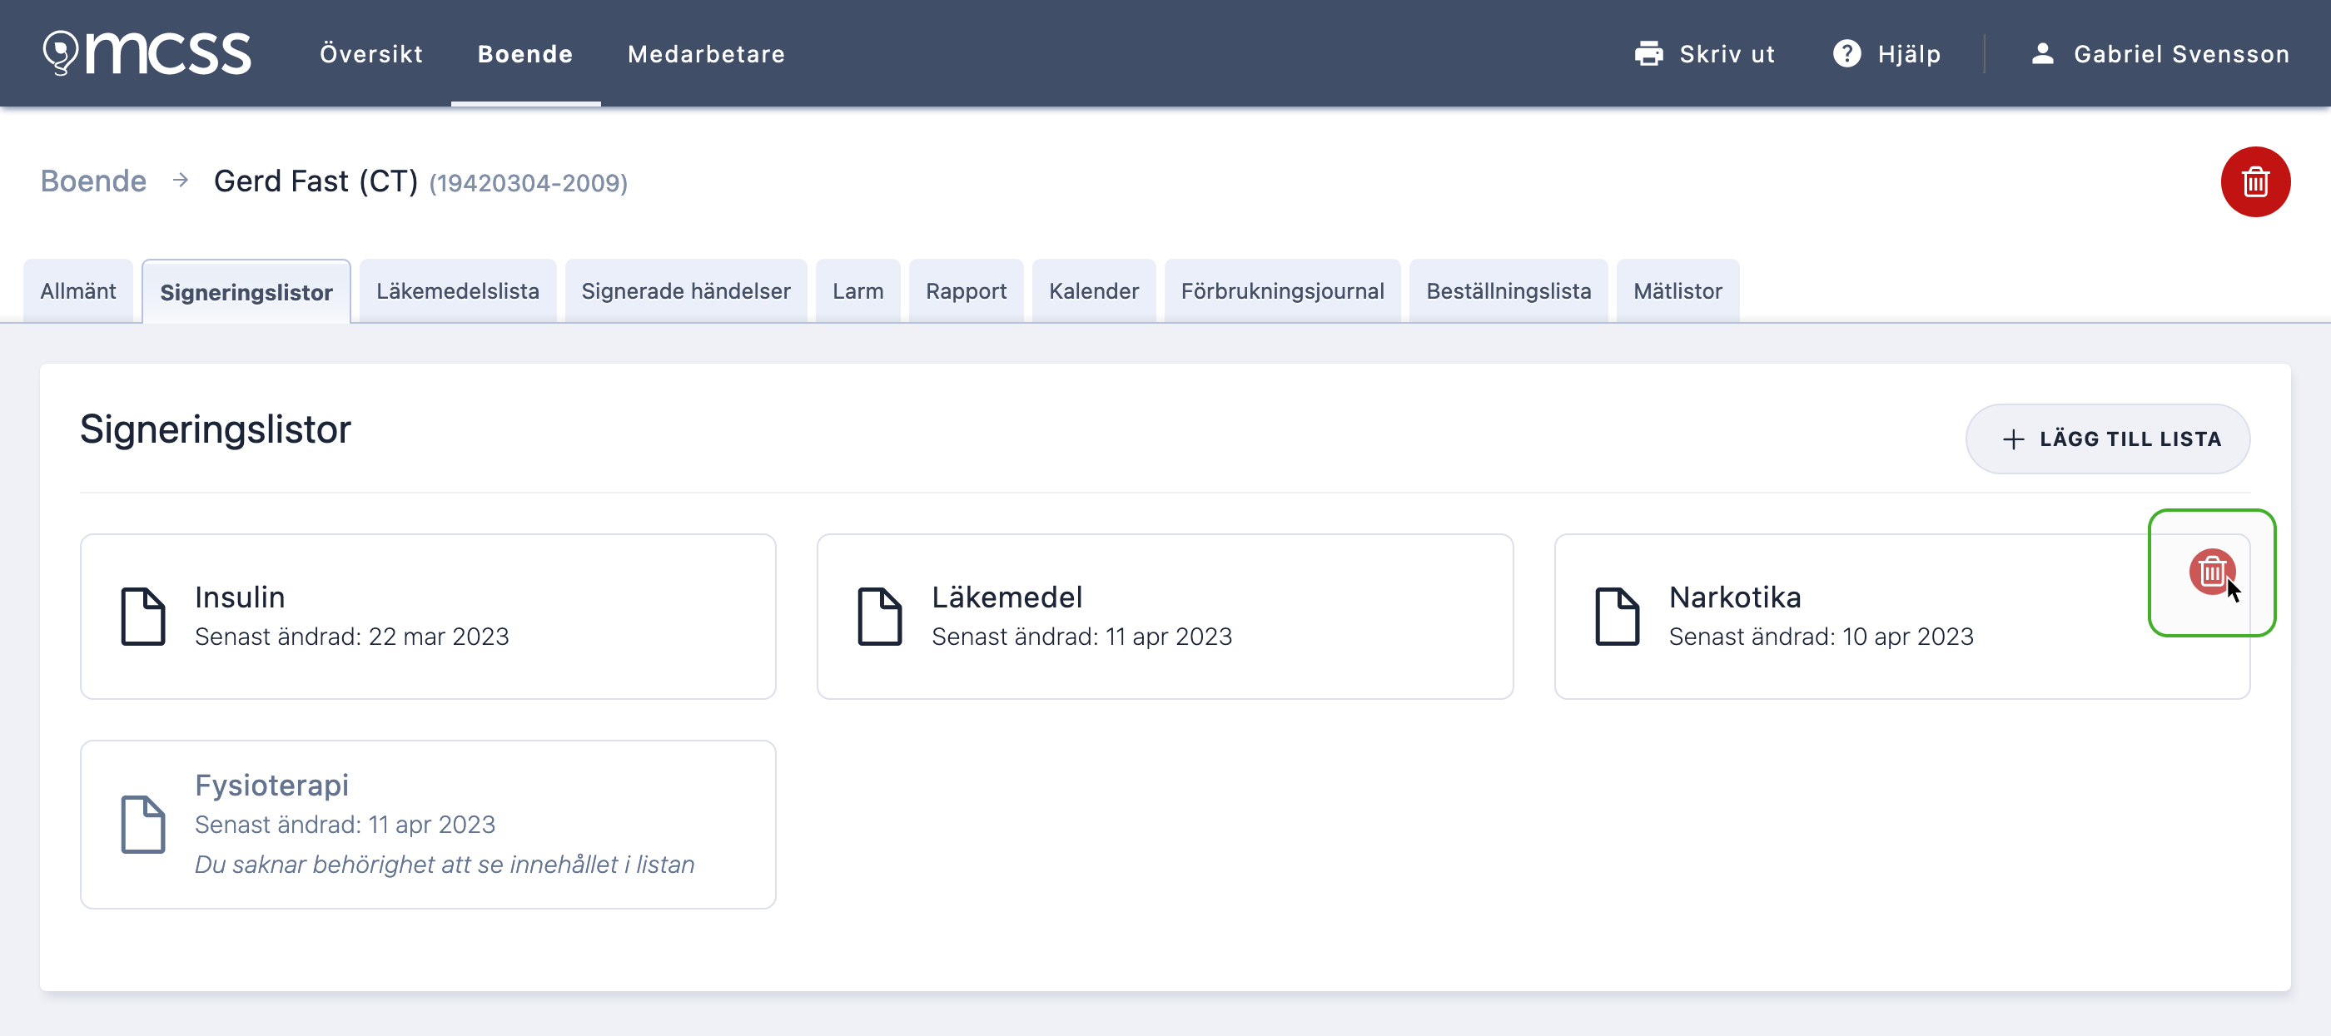Click the printer icon beside Skriv ut
This screenshot has height=1036, width=2331.
pos(1648,54)
